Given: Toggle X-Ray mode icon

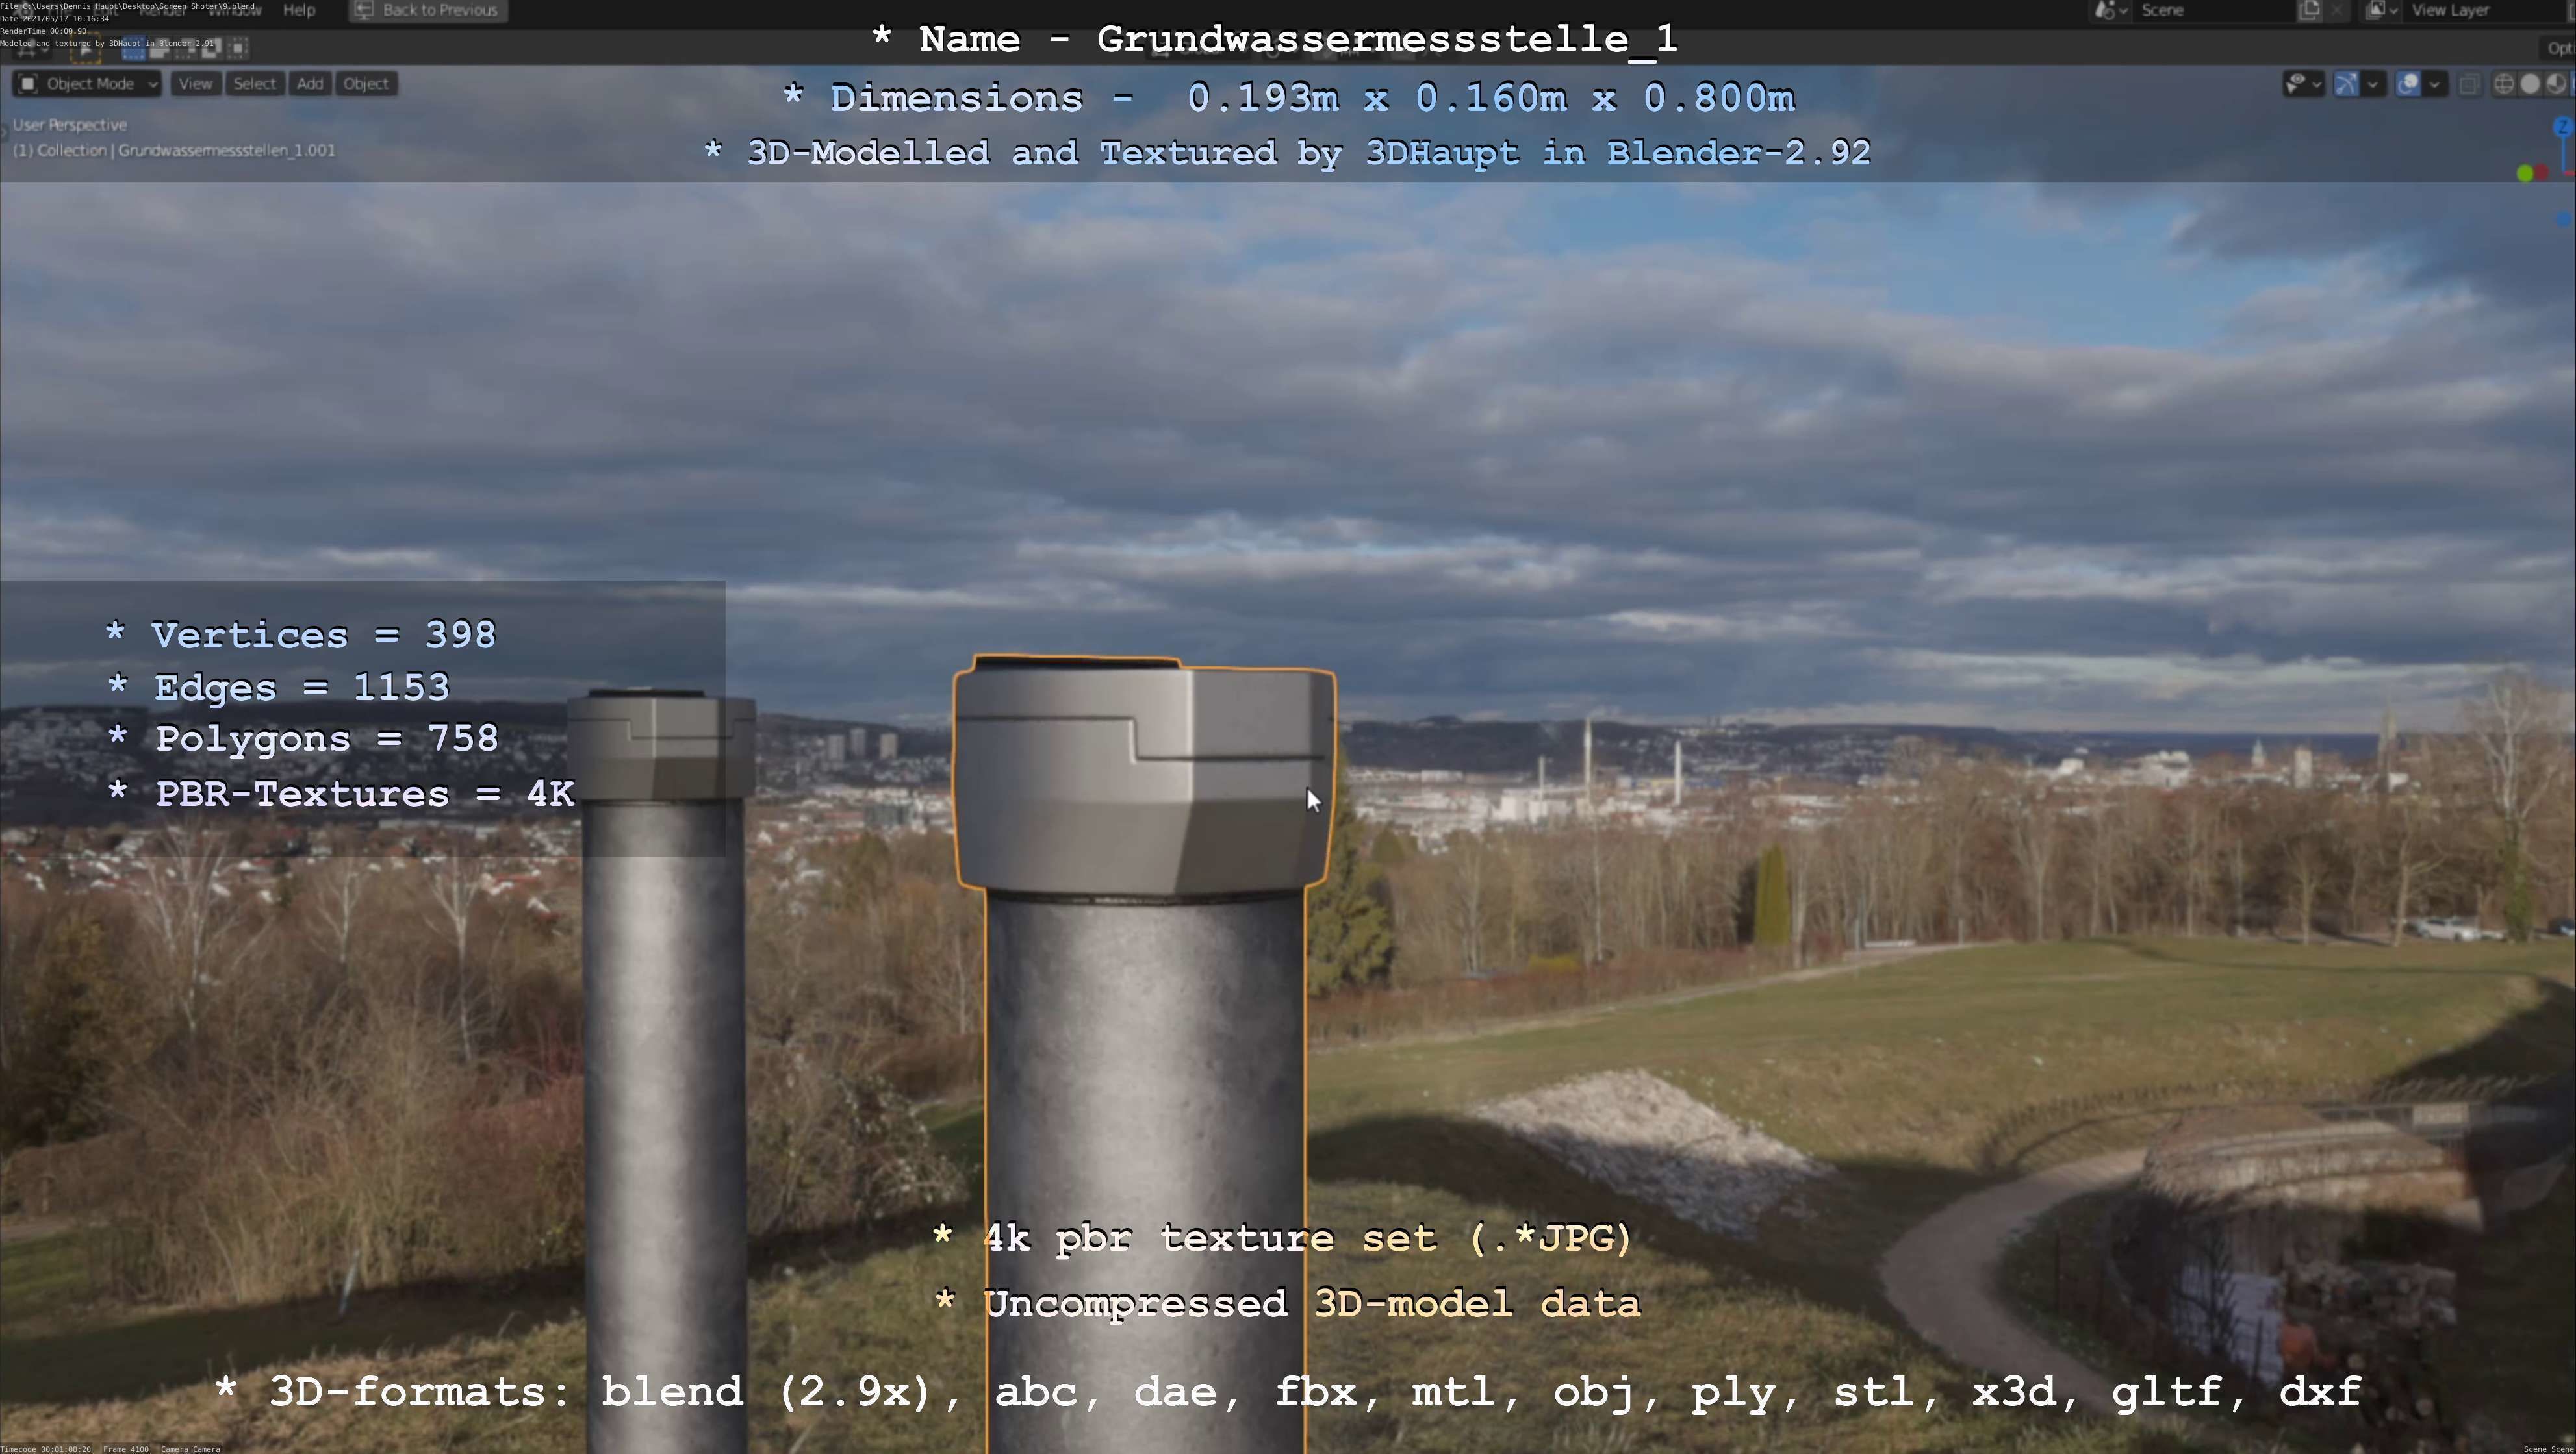Looking at the screenshot, I should [x=2470, y=84].
